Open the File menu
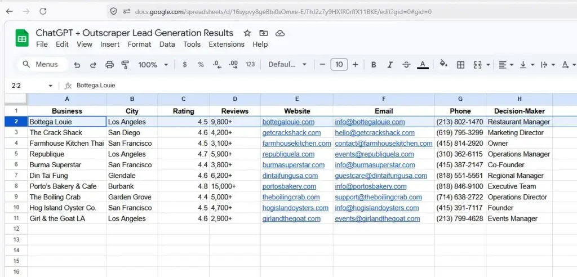This screenshot has width=577, height=277. 42,44
